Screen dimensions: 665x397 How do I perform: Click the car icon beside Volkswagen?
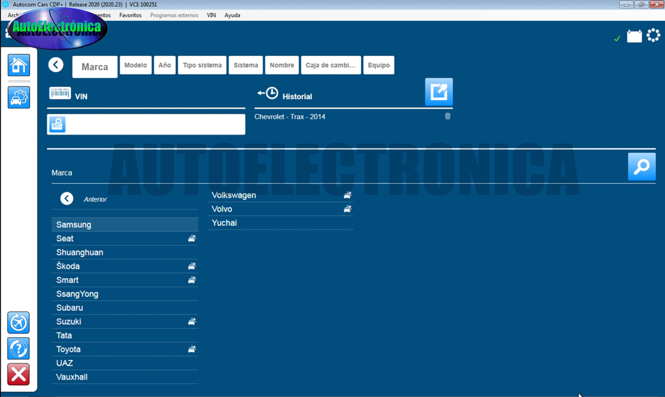pos(347,195)
